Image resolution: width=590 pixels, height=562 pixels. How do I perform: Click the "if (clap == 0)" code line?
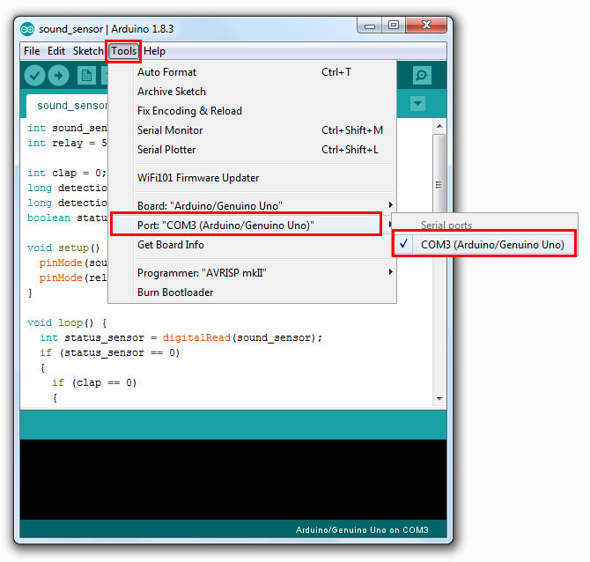pos(94,383)
